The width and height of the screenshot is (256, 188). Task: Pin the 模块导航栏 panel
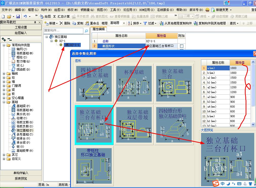(x=35, y=22)
